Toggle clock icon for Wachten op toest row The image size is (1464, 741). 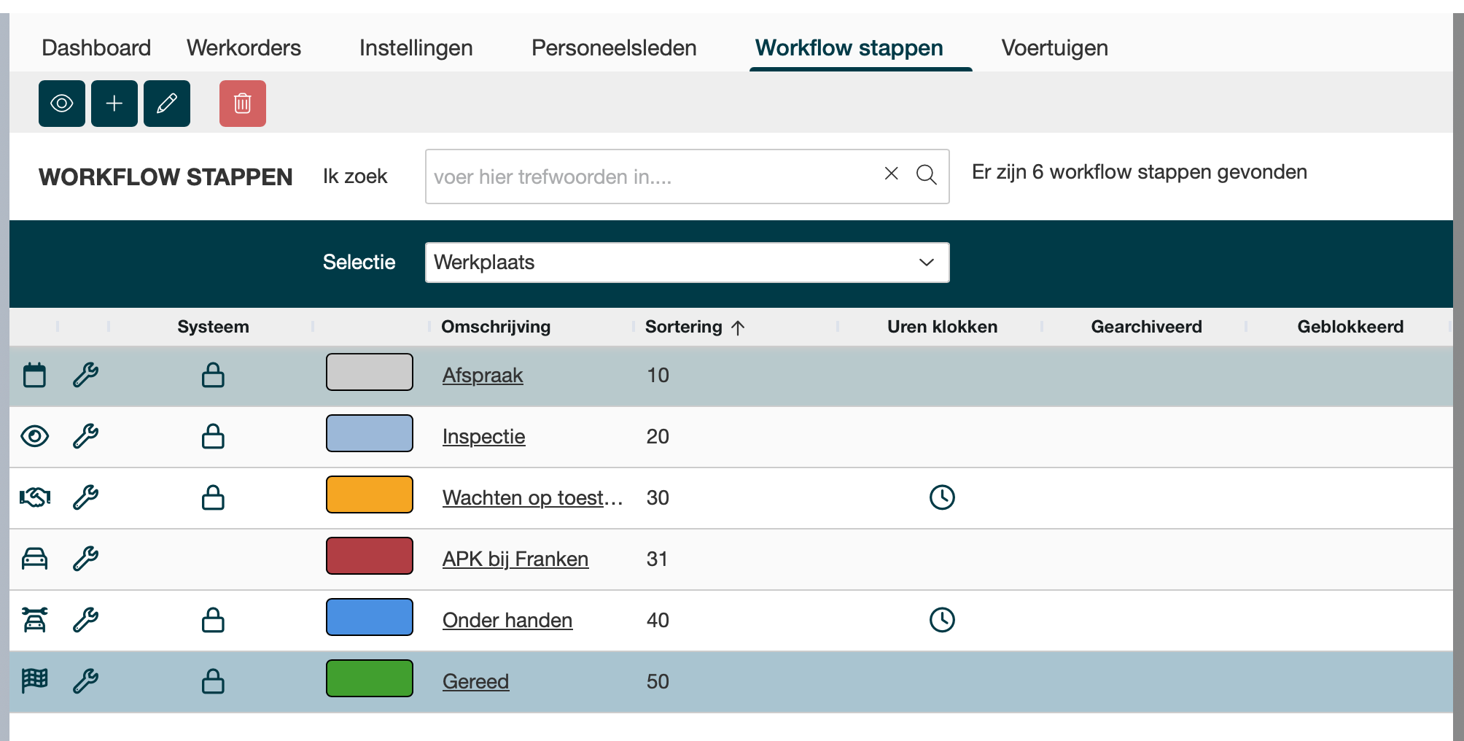click(x=942, y=497)
